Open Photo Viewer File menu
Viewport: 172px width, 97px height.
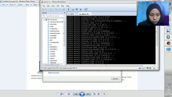click(x=5, y=5)
